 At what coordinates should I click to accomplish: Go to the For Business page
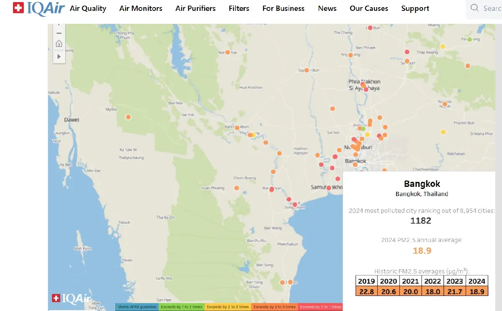(283, 8)
